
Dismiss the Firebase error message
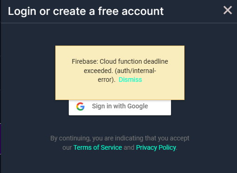pos(130,80)
